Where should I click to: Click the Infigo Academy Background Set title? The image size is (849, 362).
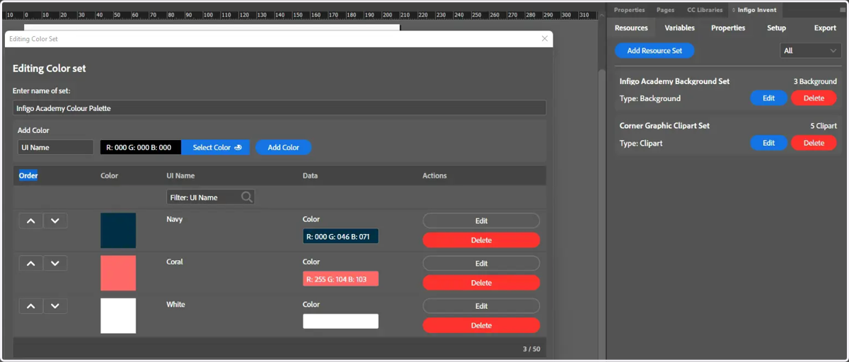coord(674,81)
